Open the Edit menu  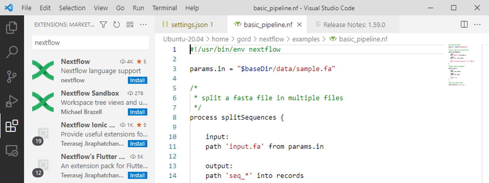click(x=45, y=8)
